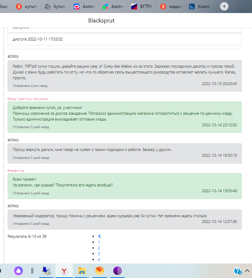Launch Alice assistant from the taskbar
Image resolution: width=252 pixels, height=278 pixels.
tap(18, 271)
